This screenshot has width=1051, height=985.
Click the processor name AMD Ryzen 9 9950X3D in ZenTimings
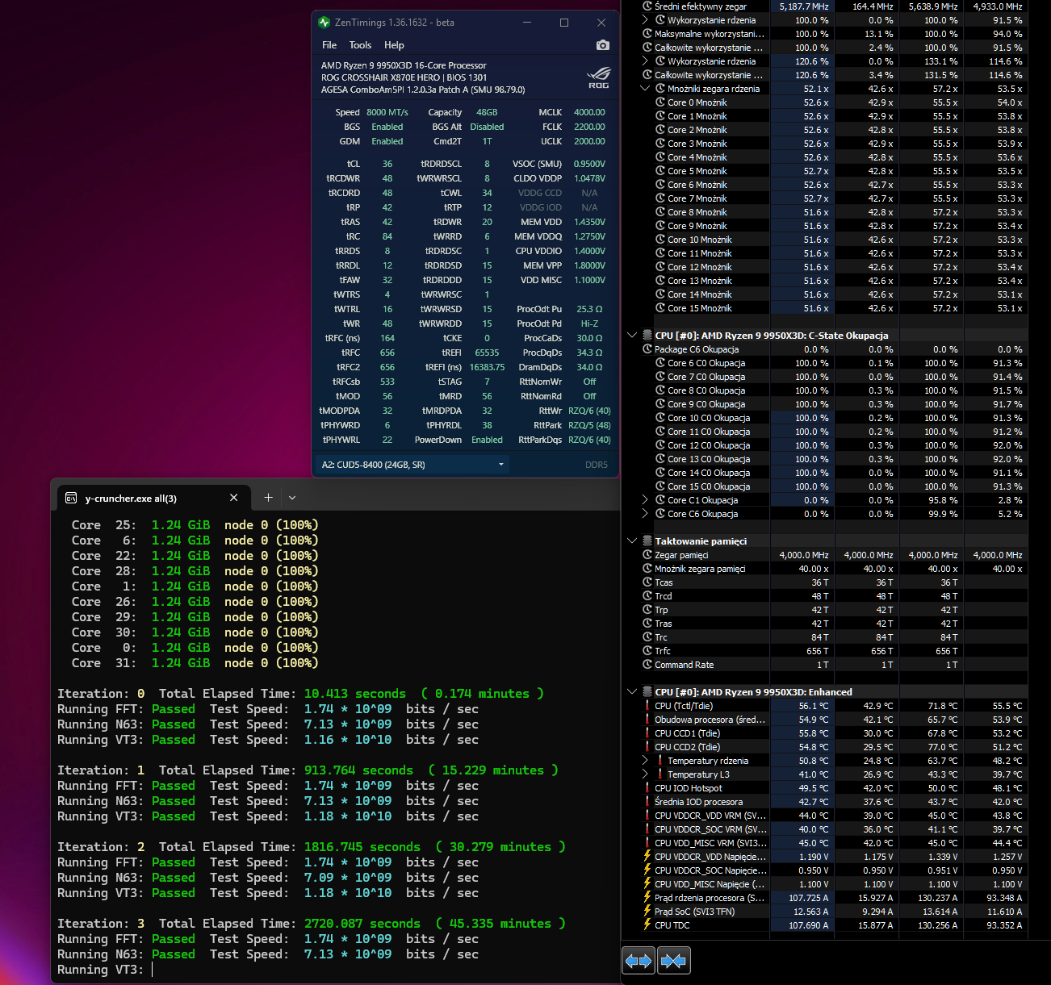404,65
